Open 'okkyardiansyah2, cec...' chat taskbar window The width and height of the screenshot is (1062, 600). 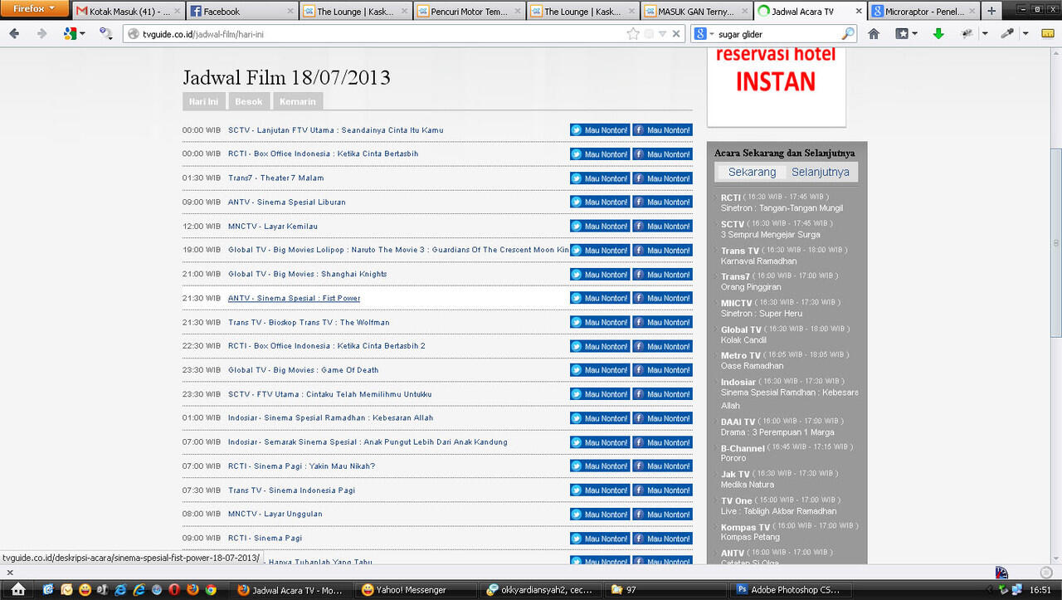point(539,590)
